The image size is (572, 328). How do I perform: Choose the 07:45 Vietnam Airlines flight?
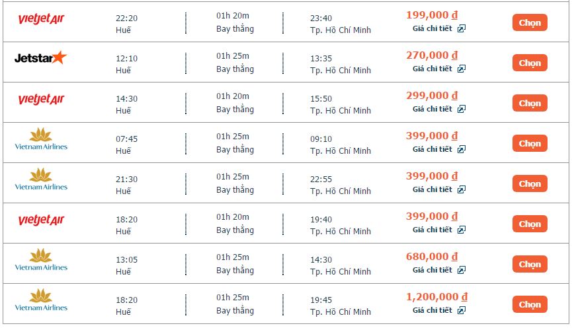tap(530, 143)
